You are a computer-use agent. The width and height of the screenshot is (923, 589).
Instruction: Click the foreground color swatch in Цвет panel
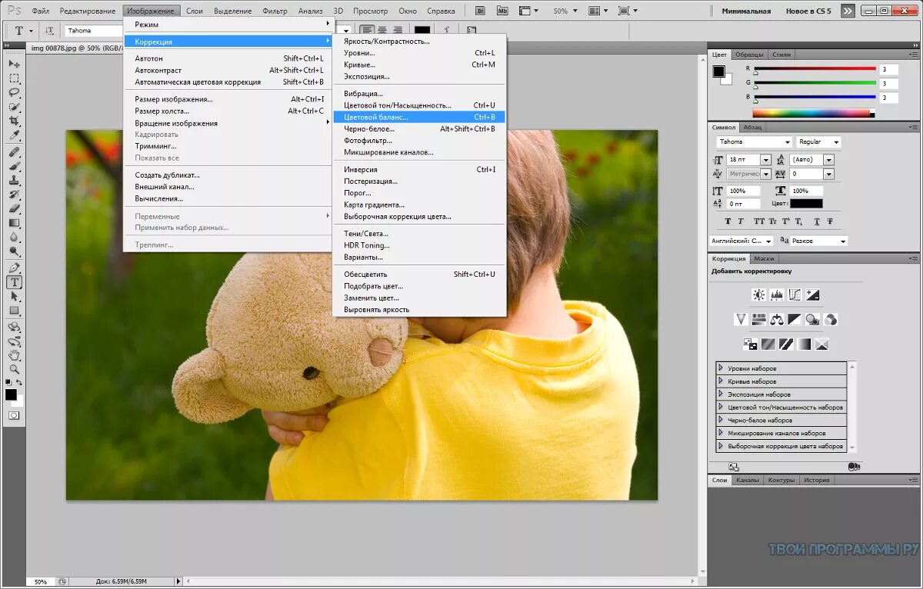tap(719, 72)
